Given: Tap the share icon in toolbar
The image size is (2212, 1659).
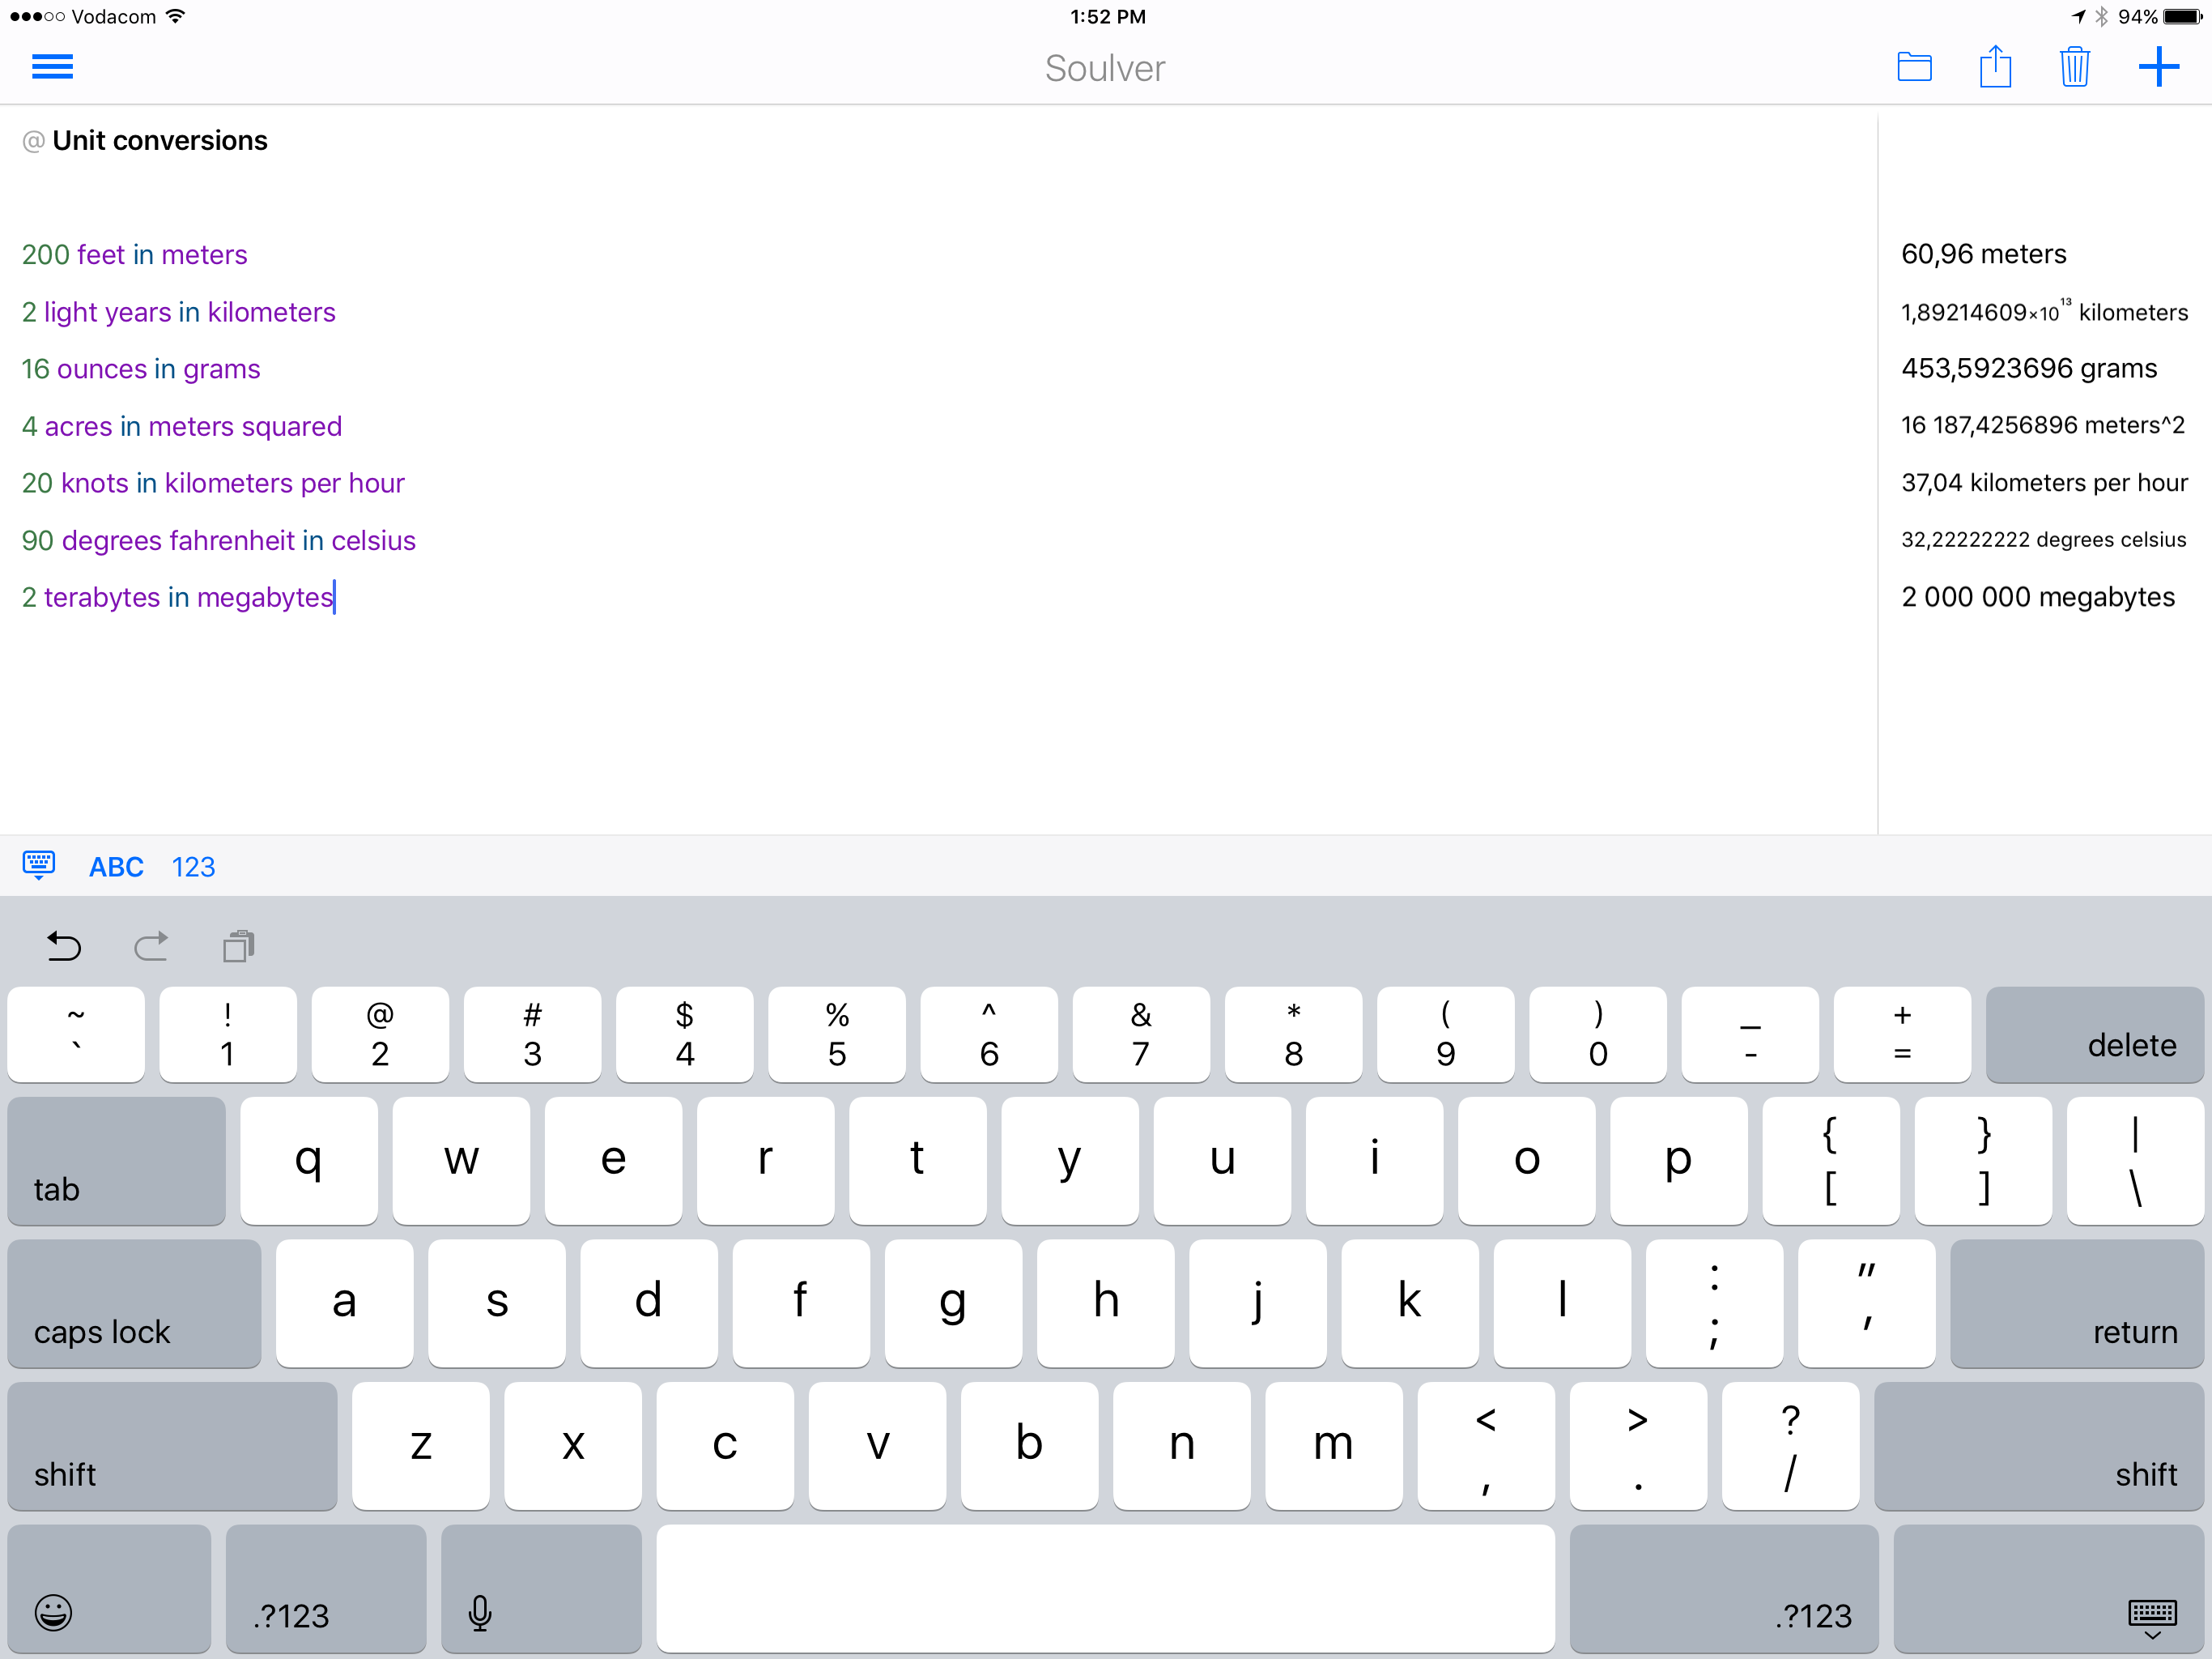Looking at the screenshot, I should [1995, 66].
